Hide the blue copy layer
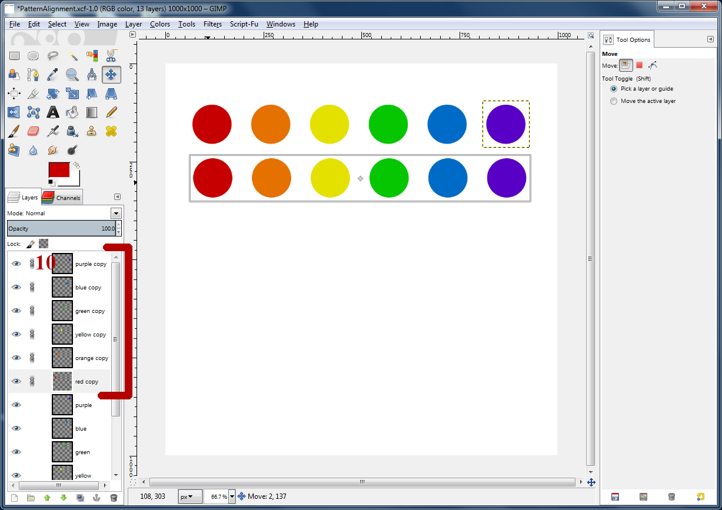 (x=16, y=287)
